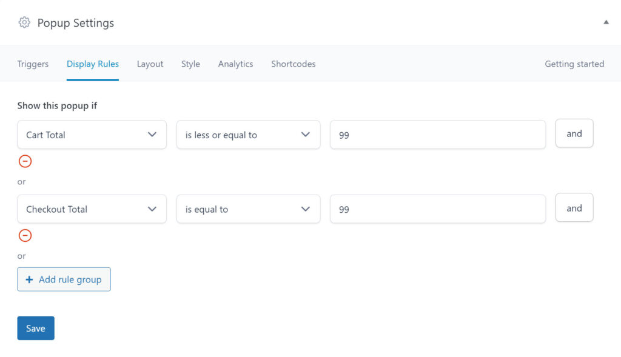Change the 'is equal to' comparison dropdown
The height and width of the screenshot is (357, 621).
(x=248, y=209)
